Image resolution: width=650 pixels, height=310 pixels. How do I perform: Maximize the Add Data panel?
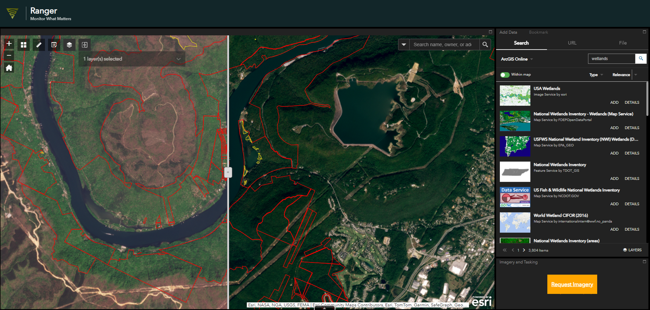(644, 32)
